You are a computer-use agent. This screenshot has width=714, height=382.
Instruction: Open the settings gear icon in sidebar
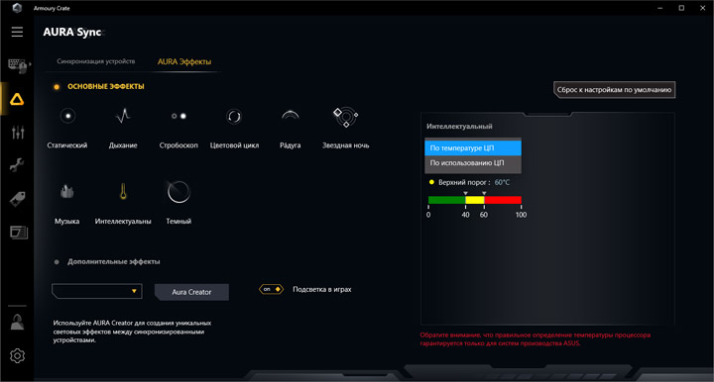[x=17, y=355]
